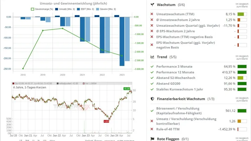
Task: Click the Trend (5/5) section heading
Action: pos(167,57)
